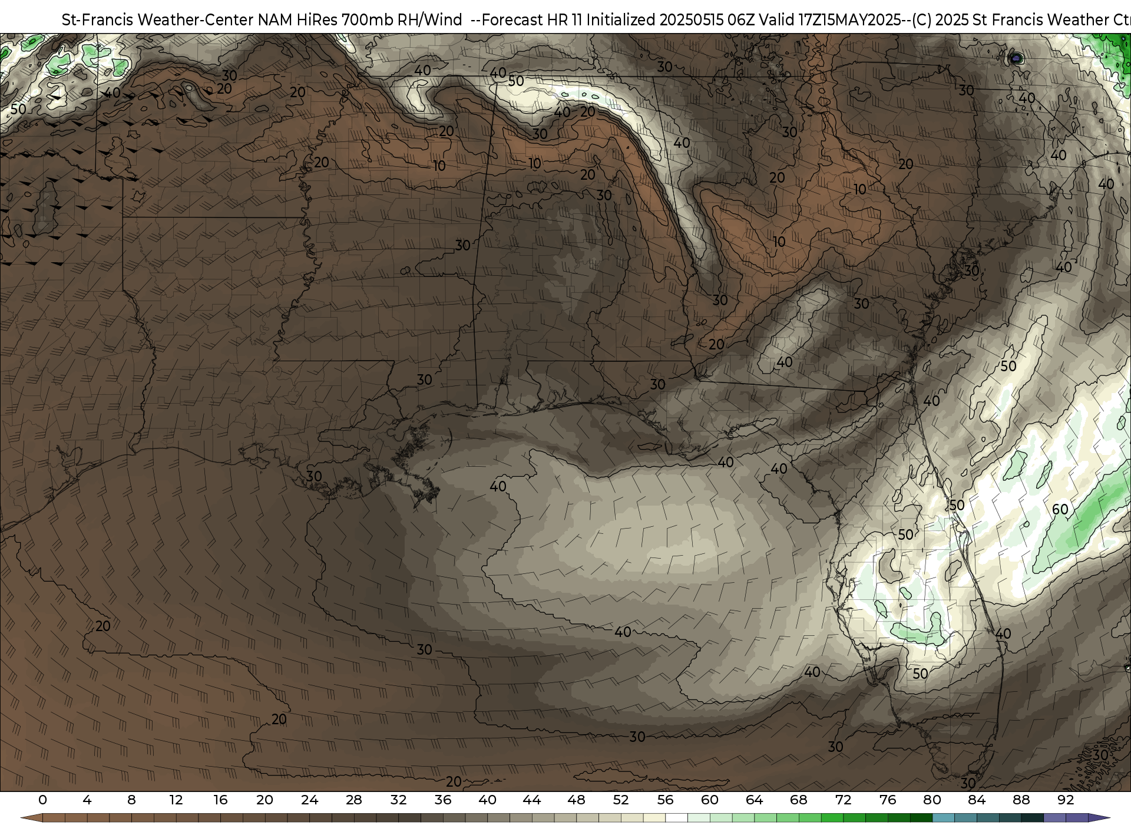The height and width of the screenshot is (825, 1131).
Task: Click the colorbar label "92"
Action: click(1066, 800)
